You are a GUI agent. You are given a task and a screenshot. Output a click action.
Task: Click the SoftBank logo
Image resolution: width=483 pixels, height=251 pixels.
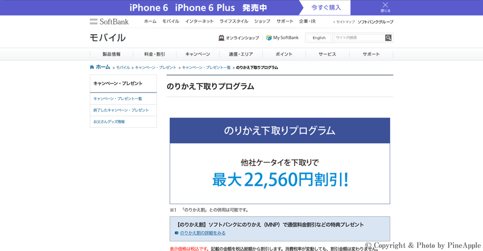tap(109, 21)
